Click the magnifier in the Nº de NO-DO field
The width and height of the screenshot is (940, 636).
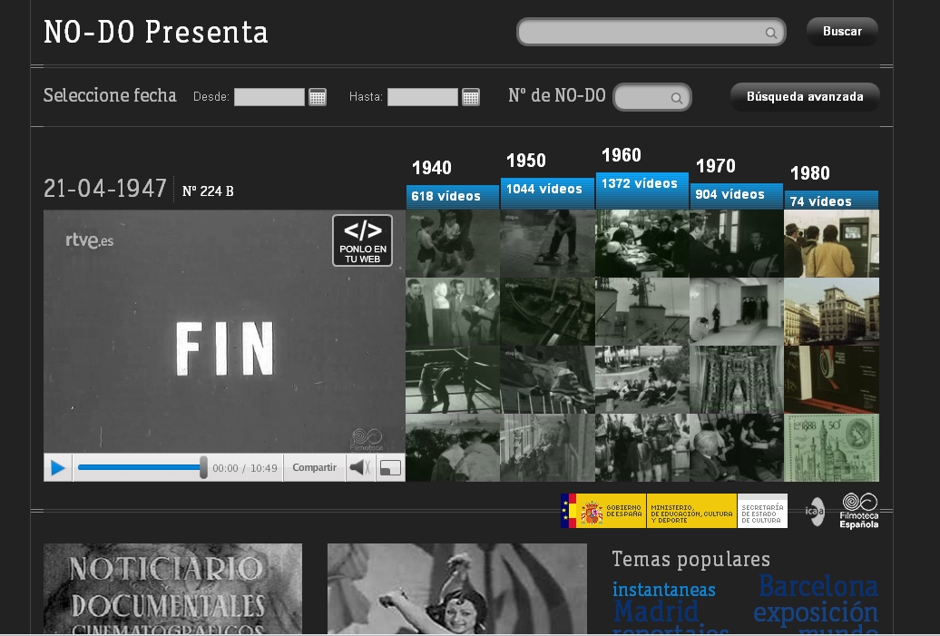(x=677, y=98)
